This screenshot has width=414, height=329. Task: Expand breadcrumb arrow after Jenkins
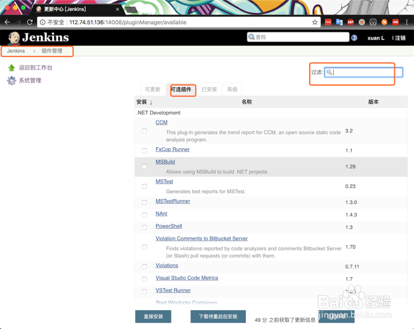[34, 51]
